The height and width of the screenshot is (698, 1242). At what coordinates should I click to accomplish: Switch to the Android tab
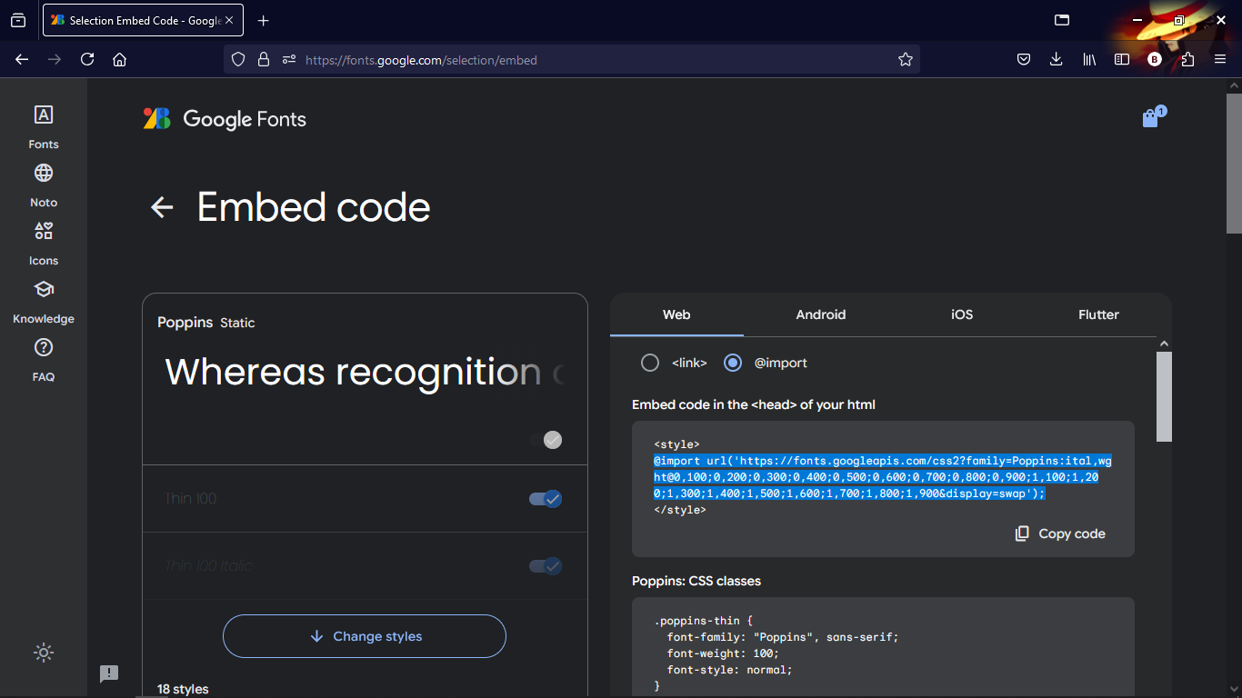coord(821,314)
